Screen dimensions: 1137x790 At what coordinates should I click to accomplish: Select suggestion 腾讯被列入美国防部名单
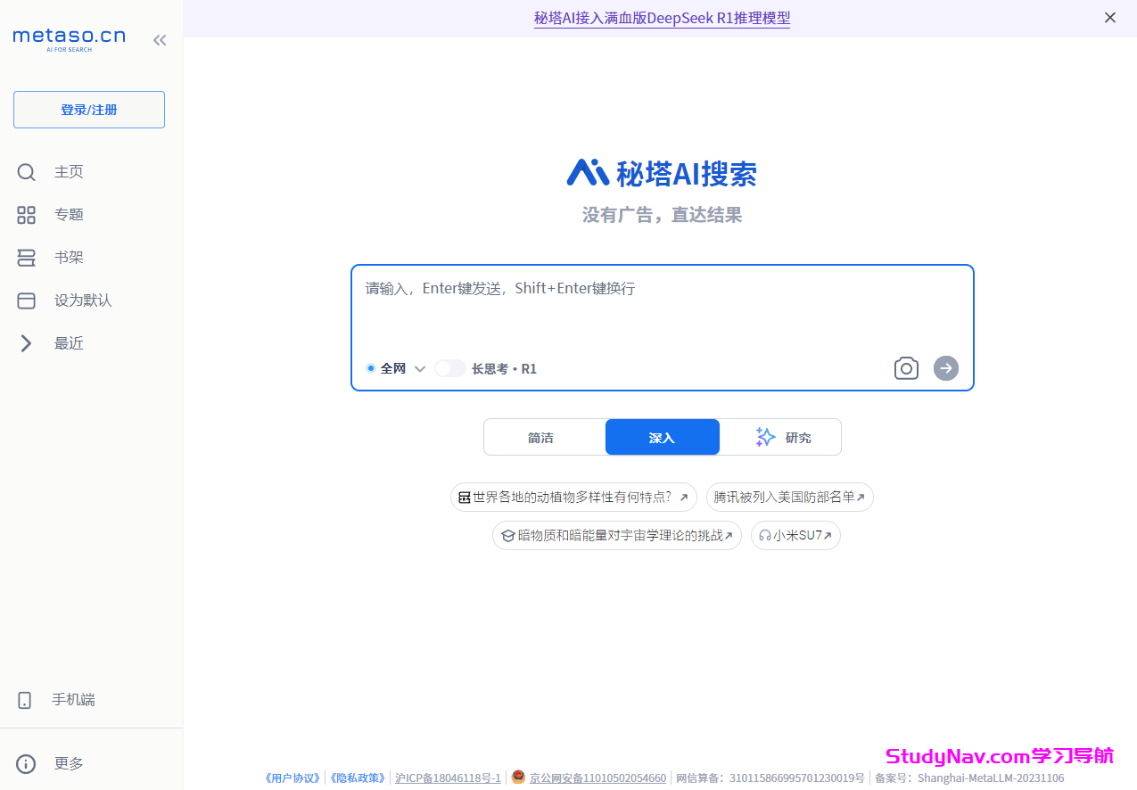(x=790, y=497)
